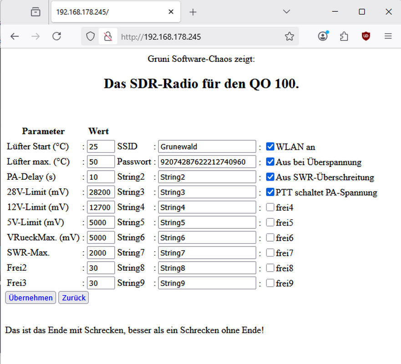Uncheck Aus bei Überspannung
Screen dimensions: 401x364
tap(270, 162)
